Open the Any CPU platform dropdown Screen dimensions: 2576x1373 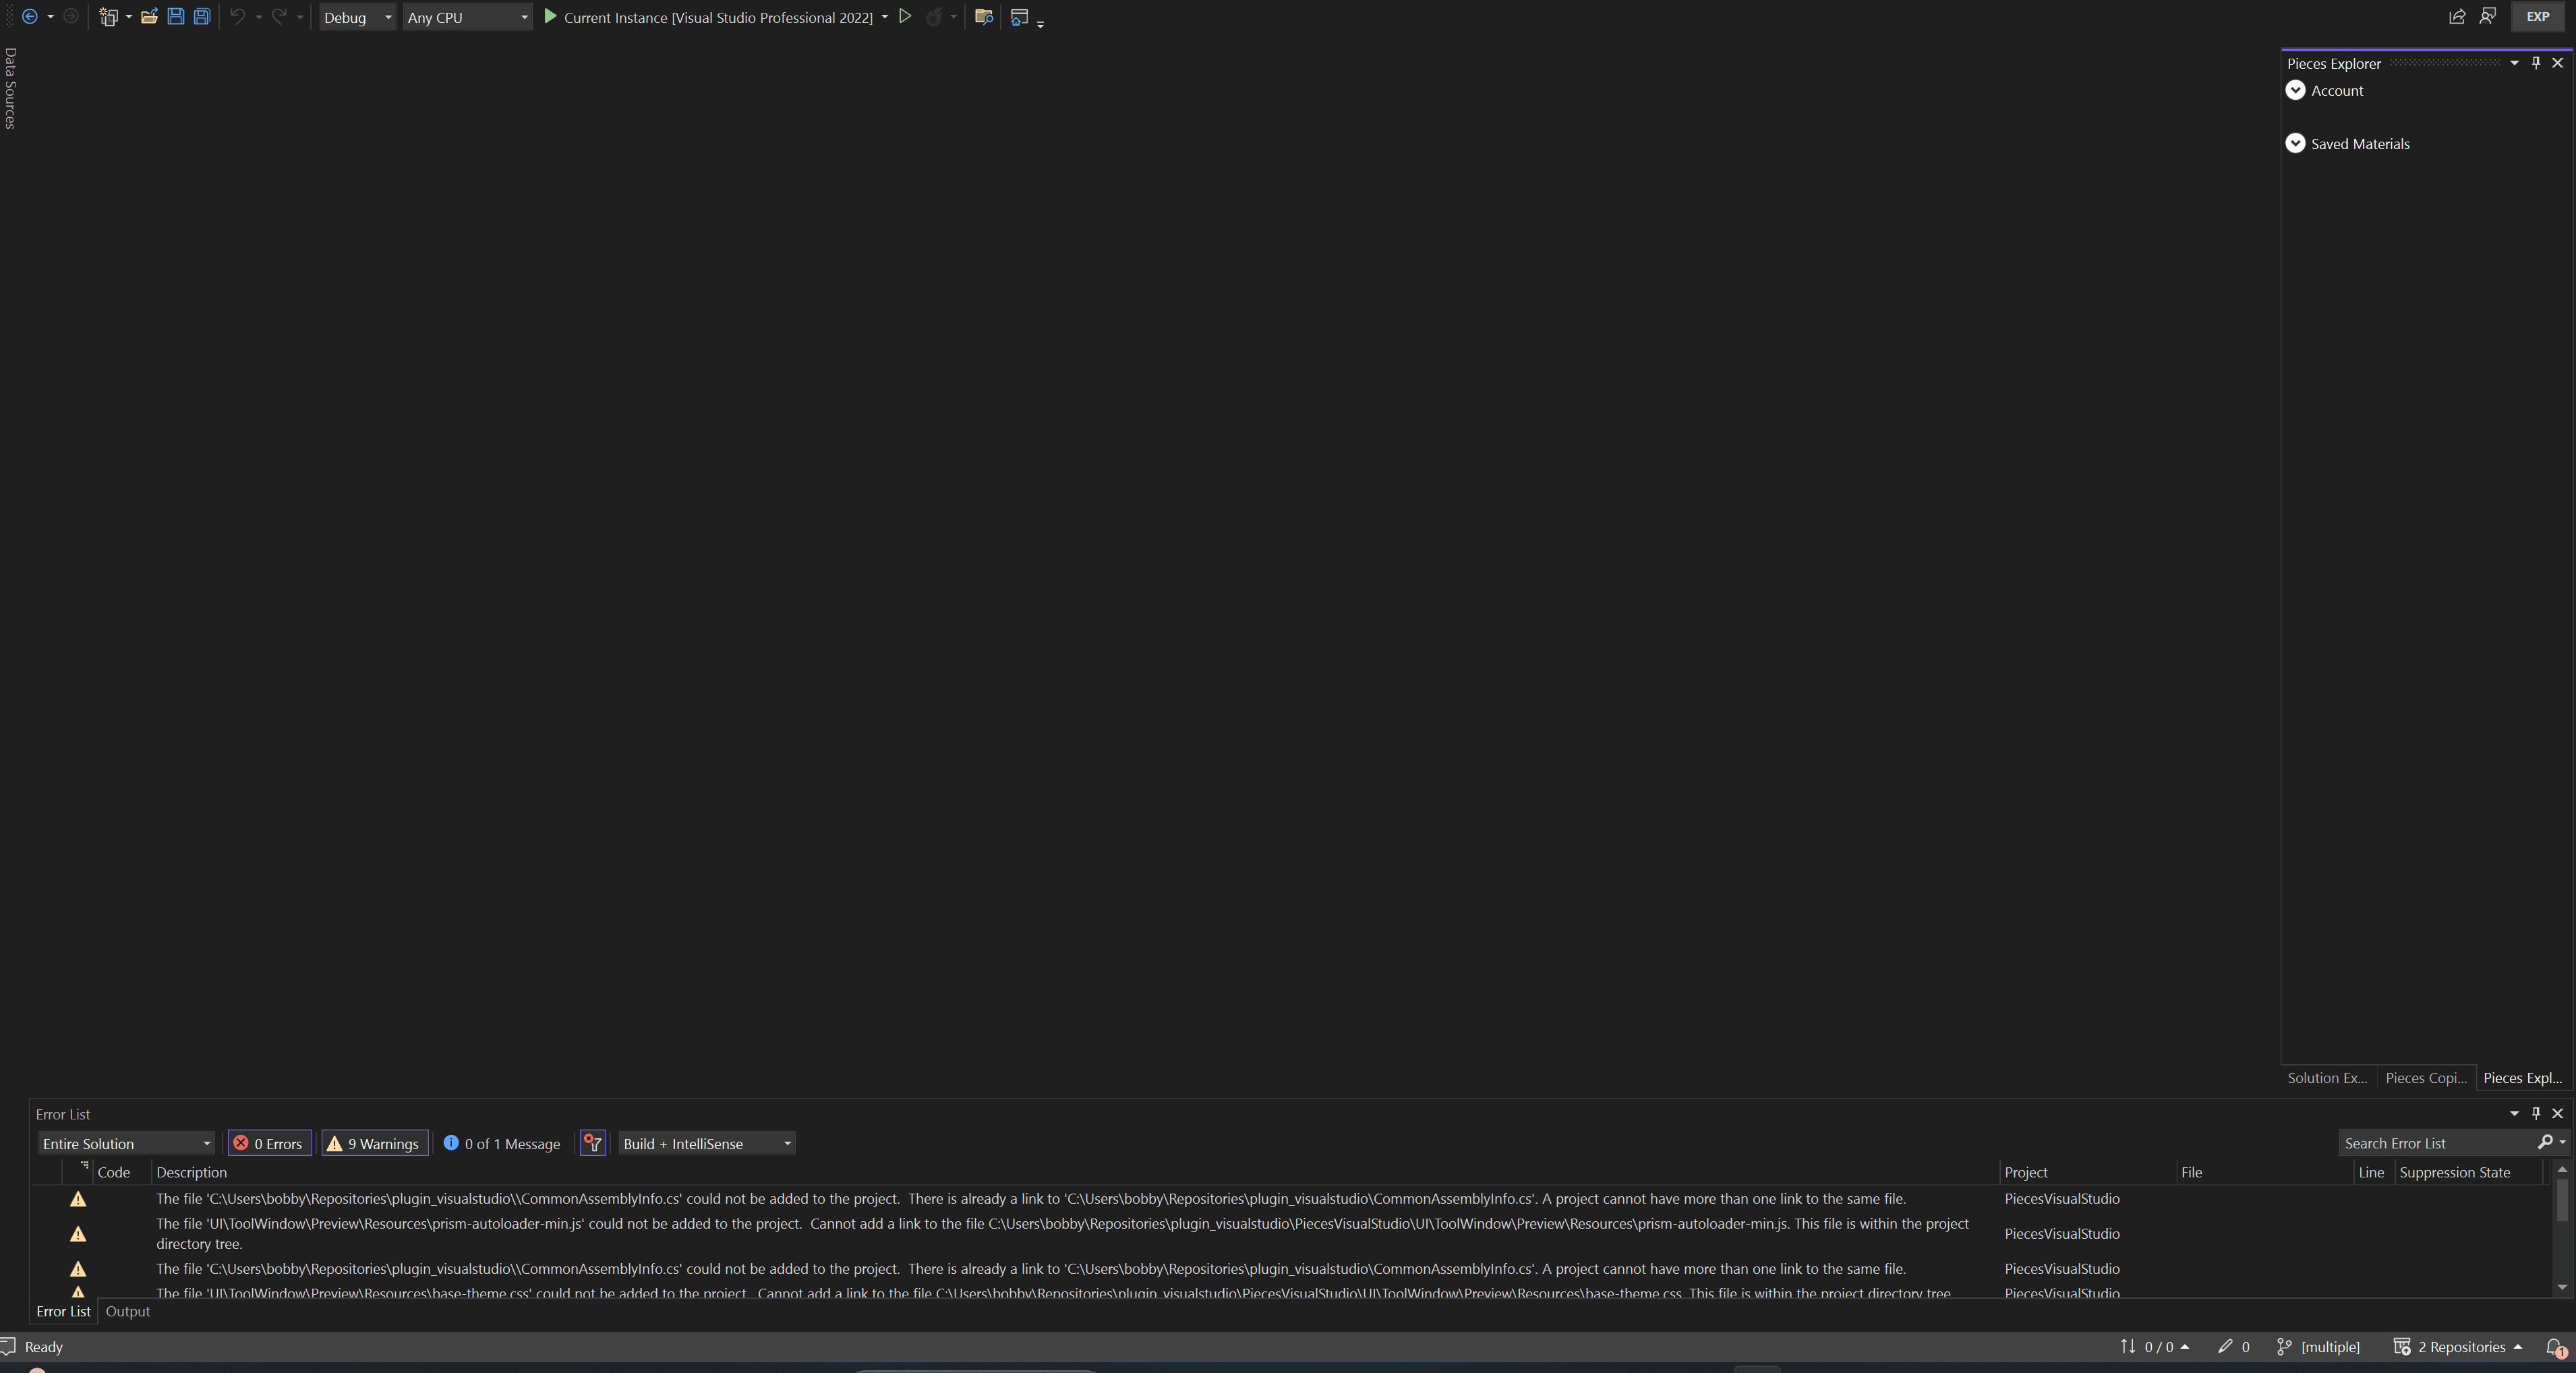click(466, 17)
